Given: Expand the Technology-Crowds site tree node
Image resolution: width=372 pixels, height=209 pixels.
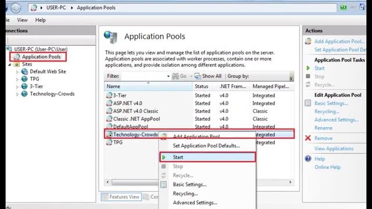Looking at the screenshot, I should click(x=17, y=94).
